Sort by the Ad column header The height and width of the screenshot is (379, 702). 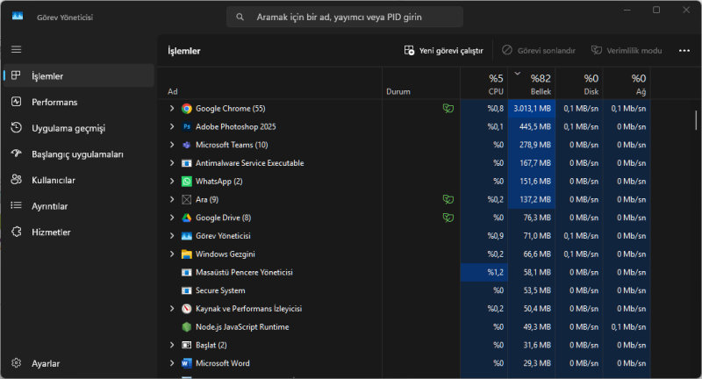click(x=270, y=83)
